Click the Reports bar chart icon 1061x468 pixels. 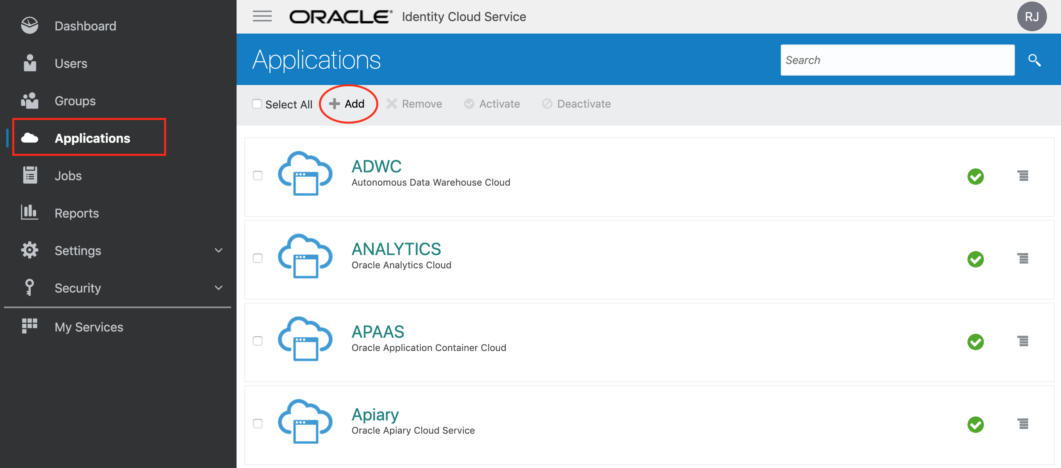pyautogui.click(x=30, y=213)
